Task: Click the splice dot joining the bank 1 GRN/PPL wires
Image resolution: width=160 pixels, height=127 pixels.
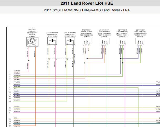Action: tap(87, 58)
